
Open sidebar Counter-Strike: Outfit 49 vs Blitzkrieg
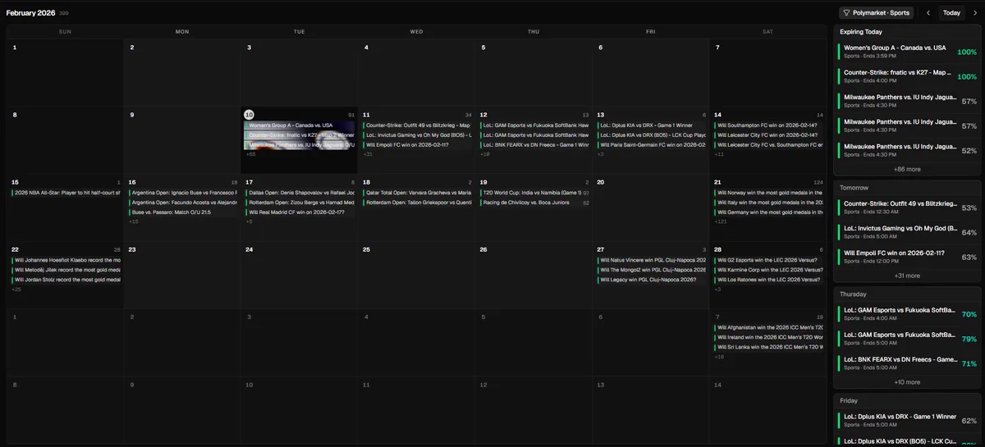click(x=907, y=208)
